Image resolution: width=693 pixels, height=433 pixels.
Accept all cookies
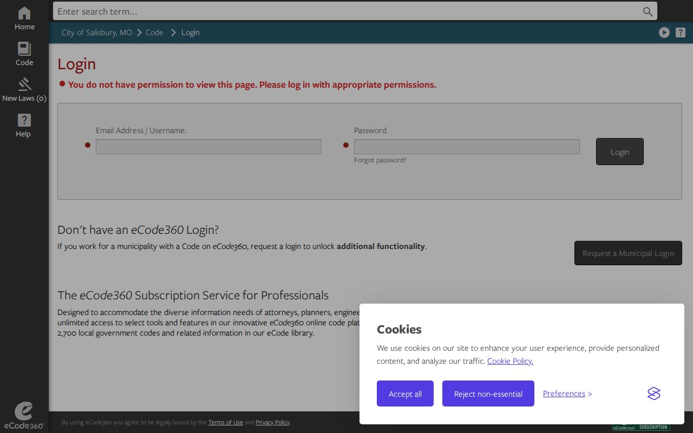tap(405, 393)
